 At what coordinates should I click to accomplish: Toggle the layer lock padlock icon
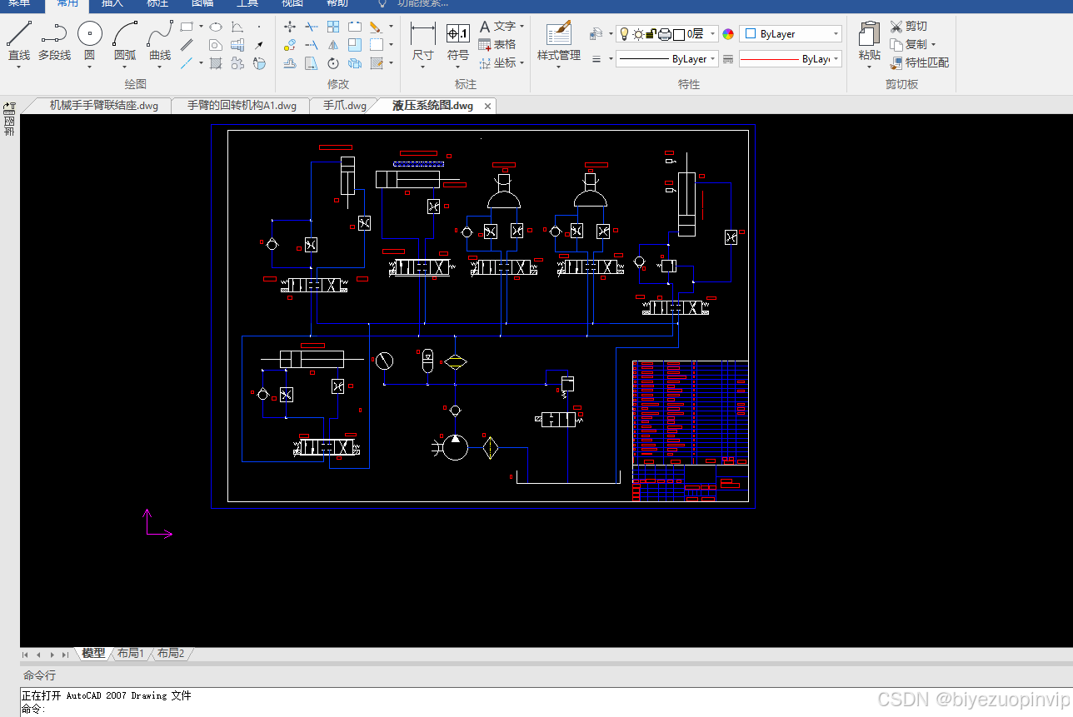coord(651,34)
